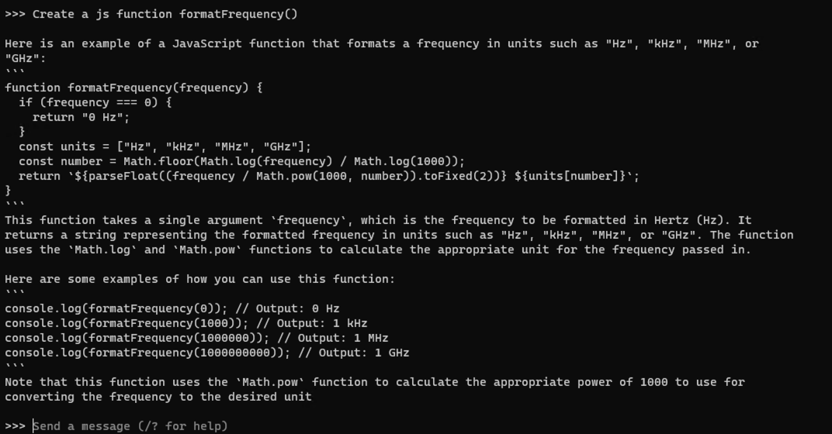Click the 'Here is an example of a JavaScript' line
This screenshot has width=832, height=434.
382,44
